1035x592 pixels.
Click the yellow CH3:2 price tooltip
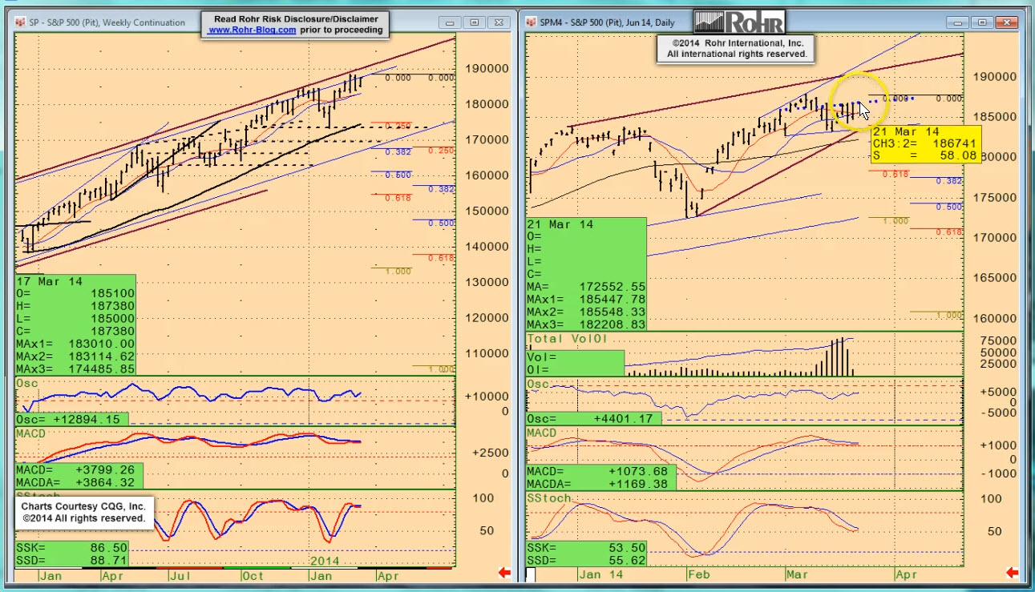click(925, 144)
